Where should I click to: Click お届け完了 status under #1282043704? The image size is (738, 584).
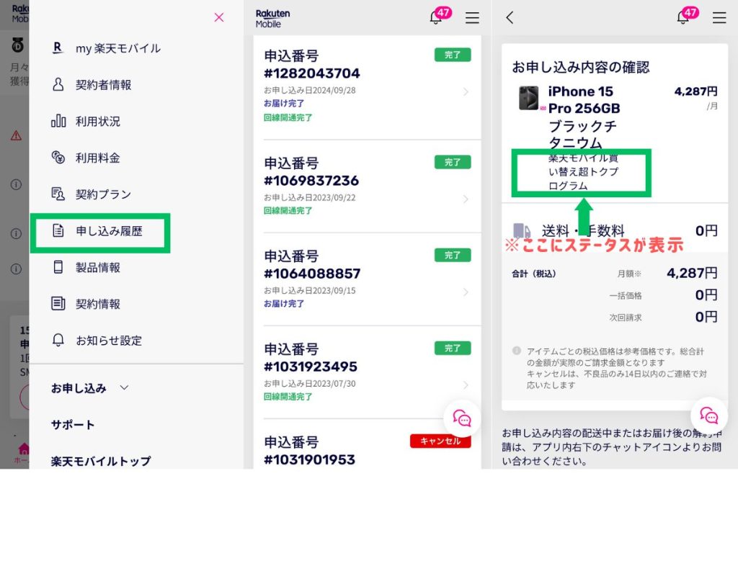point(284,104)
